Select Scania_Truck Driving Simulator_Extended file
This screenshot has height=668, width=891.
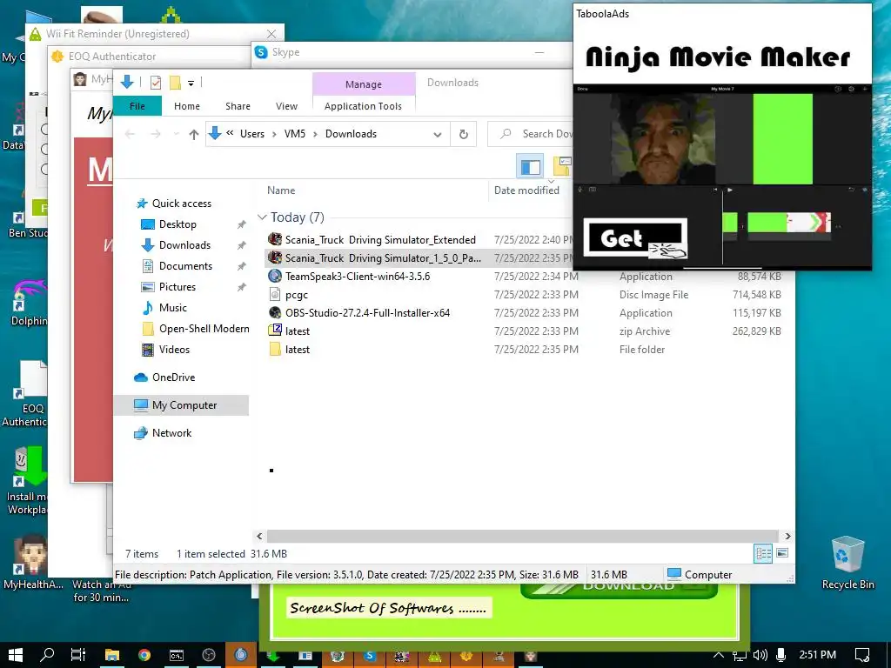[x=379, y=240]
